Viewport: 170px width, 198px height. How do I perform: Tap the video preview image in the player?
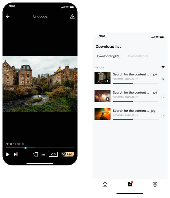coord(40,84)
